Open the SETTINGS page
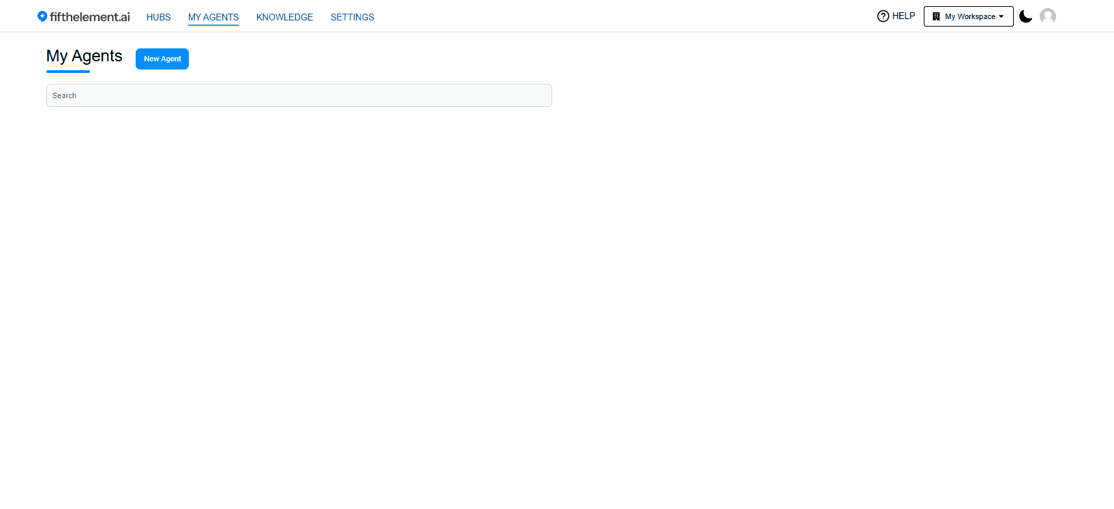This screenshot has width=1114, height=509. tap(352, 17)
